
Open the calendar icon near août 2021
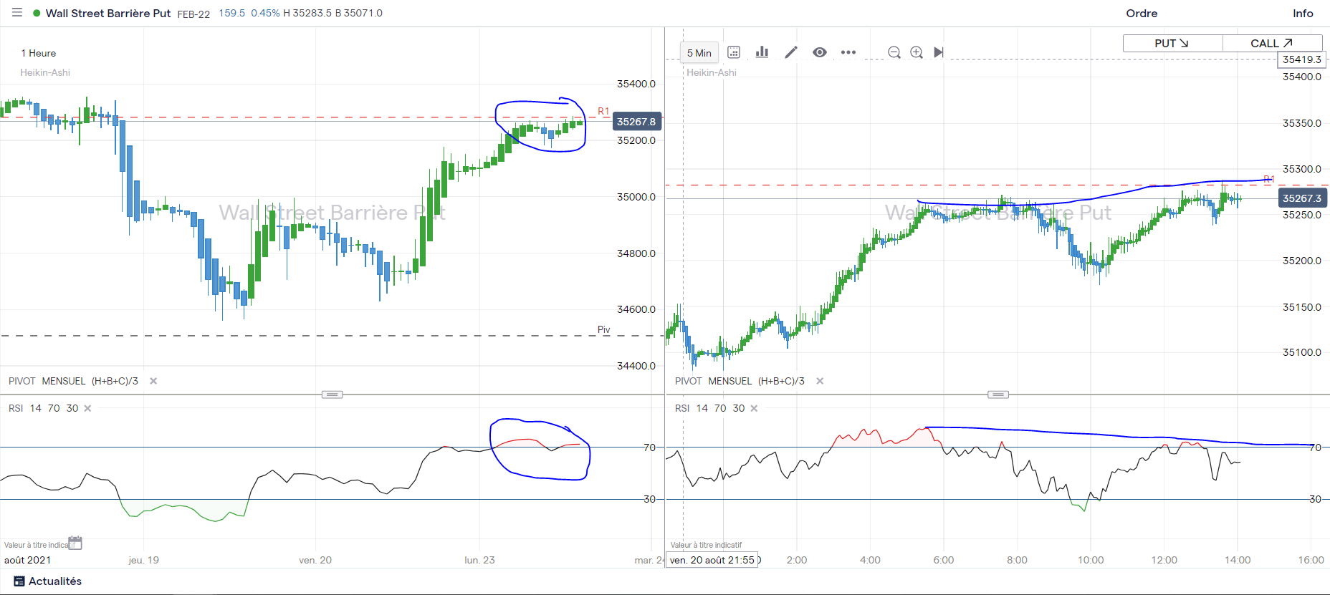pos(75,543)
